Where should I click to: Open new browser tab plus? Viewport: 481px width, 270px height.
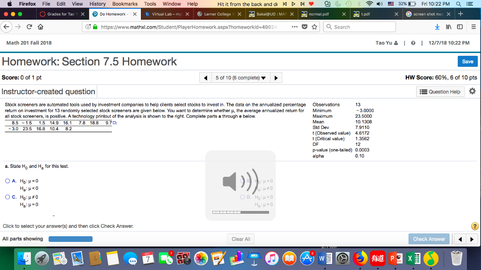(460, 14)
